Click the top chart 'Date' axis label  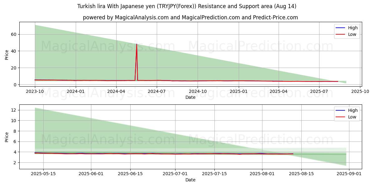point(190,97)
